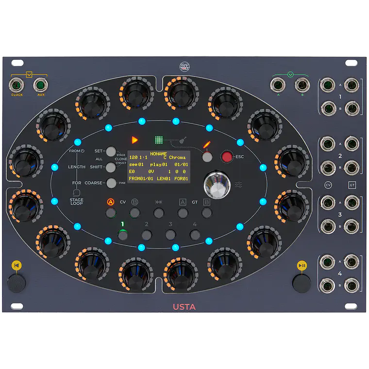Toggle the stage length layer button
369x369 pixels.
click(x=159, y=213)
